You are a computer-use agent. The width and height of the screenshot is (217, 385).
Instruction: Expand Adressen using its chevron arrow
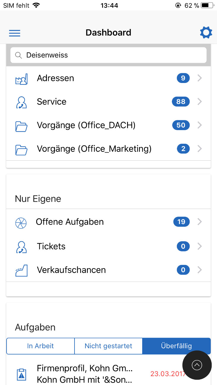199,78
